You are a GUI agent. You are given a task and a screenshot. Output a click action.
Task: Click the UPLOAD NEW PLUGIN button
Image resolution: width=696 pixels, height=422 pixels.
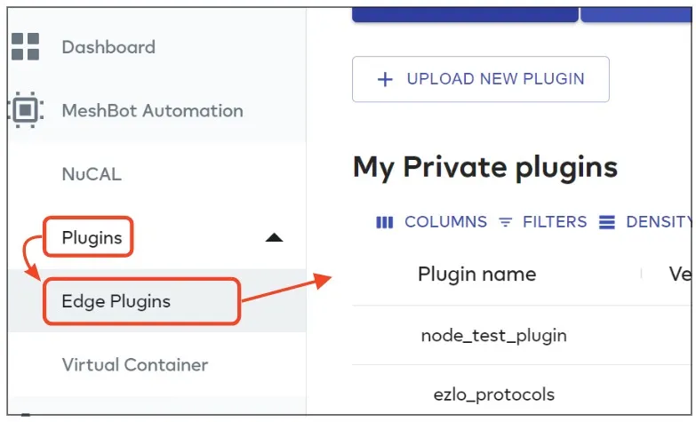(x=481, y=79)
